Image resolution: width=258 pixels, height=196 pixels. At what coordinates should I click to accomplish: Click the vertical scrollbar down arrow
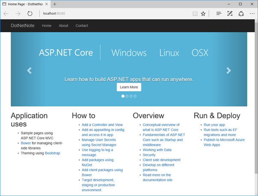click(255, 193)
